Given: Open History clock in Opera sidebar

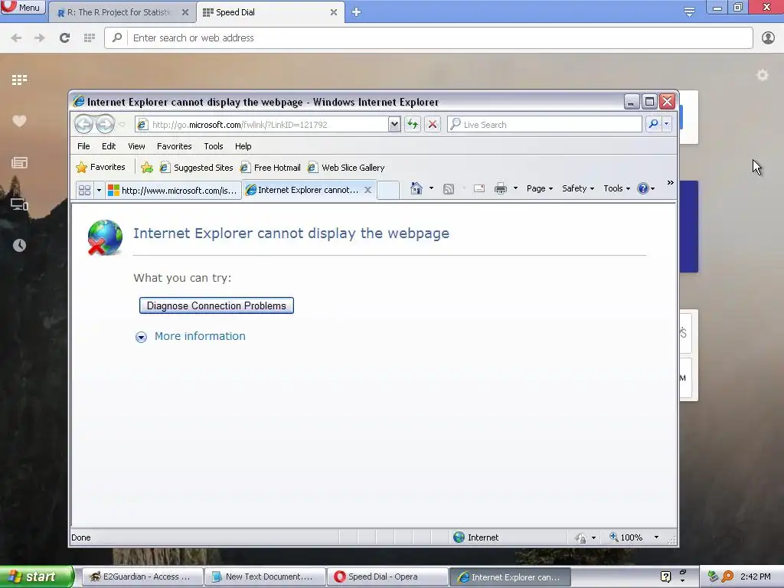Looking at the screenshot, I should click(x=19, y=245).
